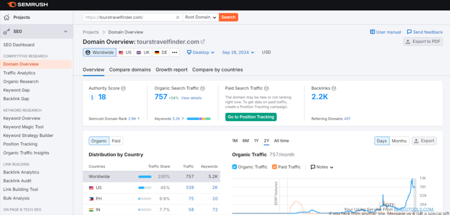Toggle Organic Traffic checkbox

tap(235, 167)
